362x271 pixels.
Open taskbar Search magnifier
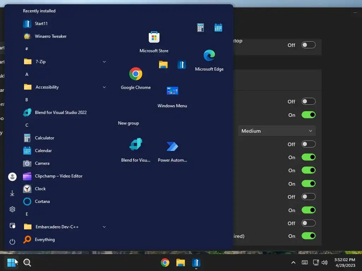pyautogui.click(x=27, y=263)
